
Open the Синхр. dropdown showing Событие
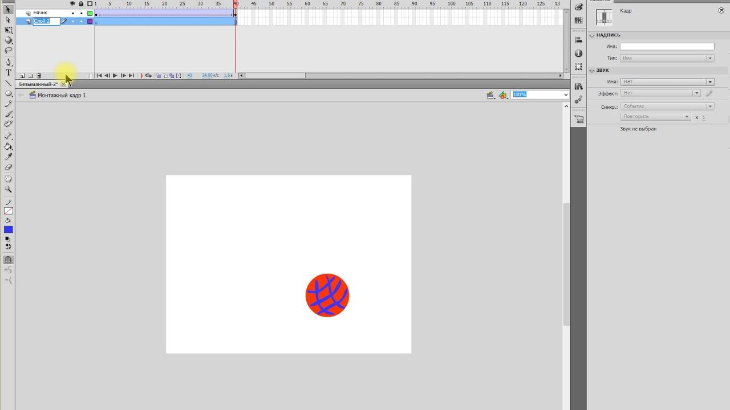coord(667,106)
